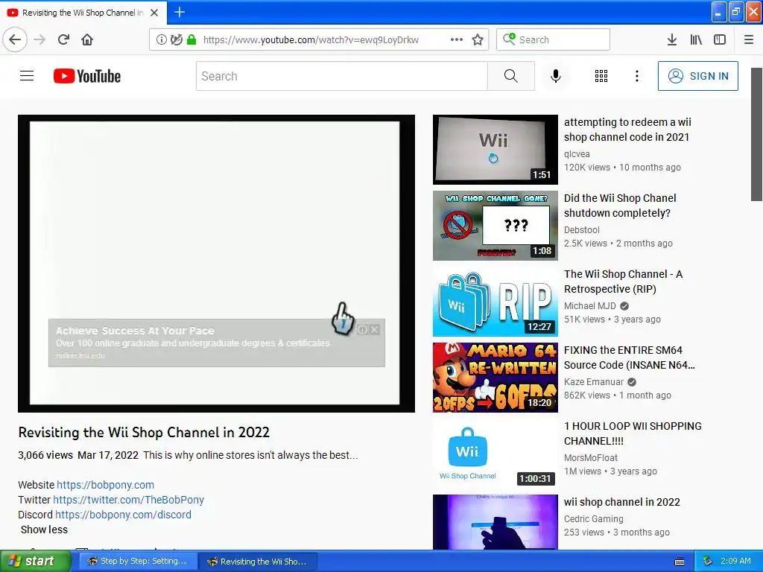Open thumbnail for attempting to redeem wii code video

pos(496,150)
